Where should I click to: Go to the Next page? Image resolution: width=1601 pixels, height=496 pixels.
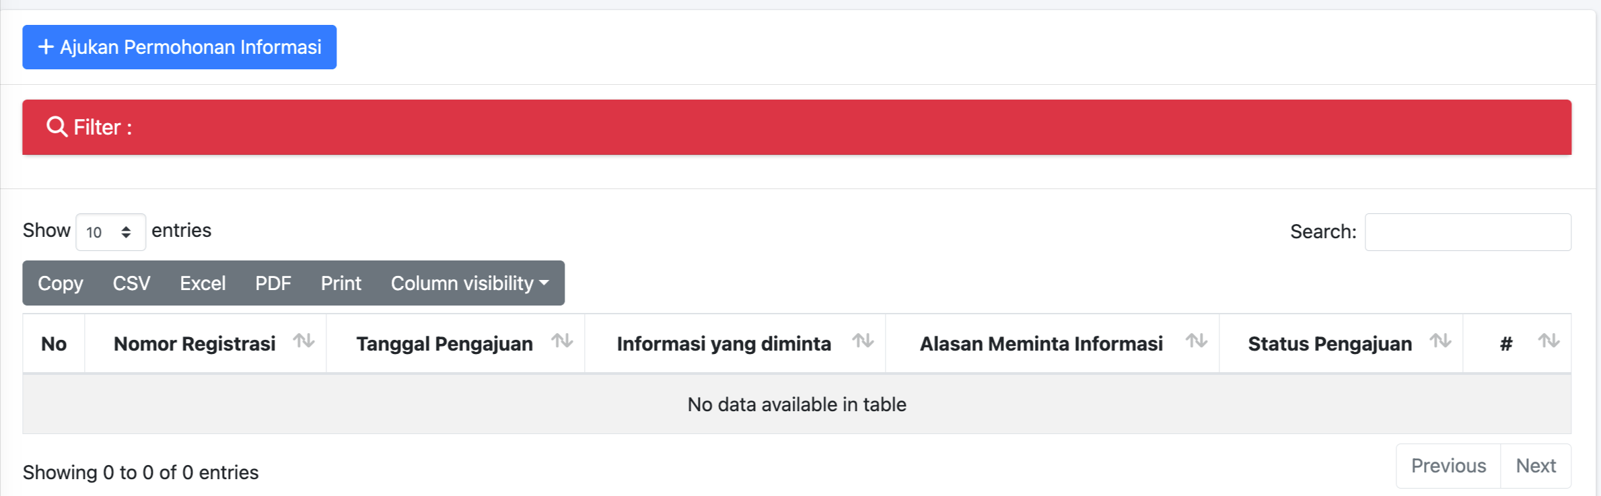pos(1536,466)
